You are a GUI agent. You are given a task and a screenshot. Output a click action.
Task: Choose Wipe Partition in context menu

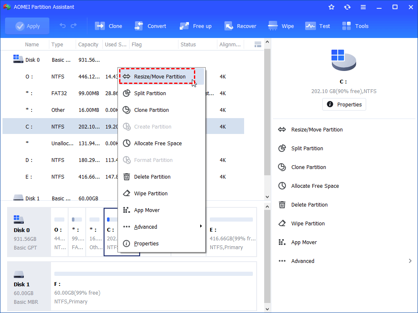pyautogui.click(x=161, y=194)
